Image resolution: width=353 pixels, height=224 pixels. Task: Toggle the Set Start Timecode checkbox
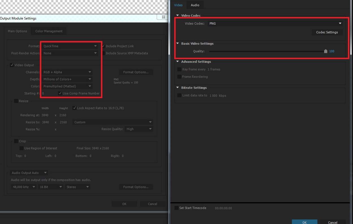click(x=176, y=208)
